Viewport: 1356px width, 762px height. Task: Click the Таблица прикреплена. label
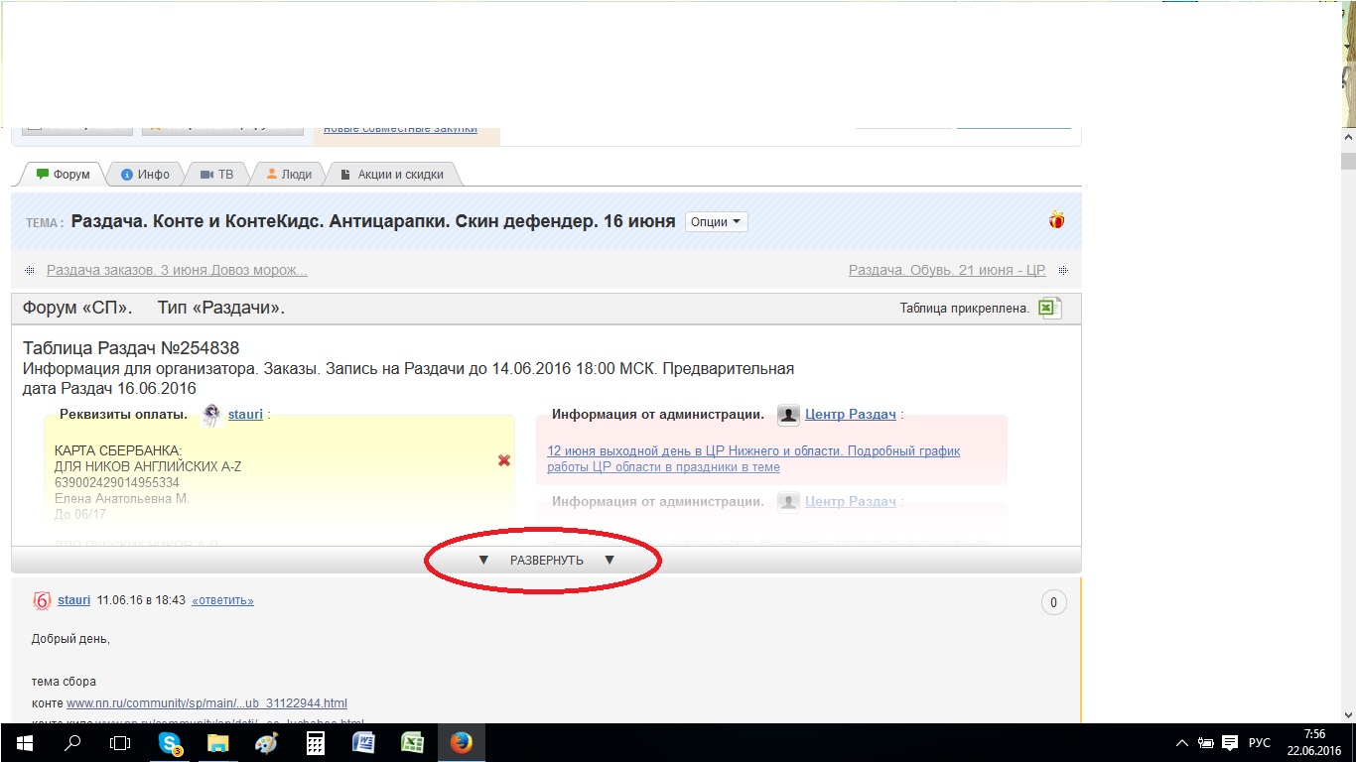pyautogui.click(x=965, y=309)
